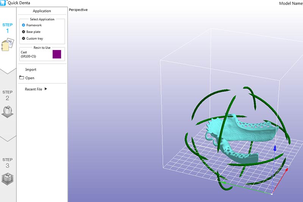
Task: Expand the Recent File arrow
Action: pos(46,89)
